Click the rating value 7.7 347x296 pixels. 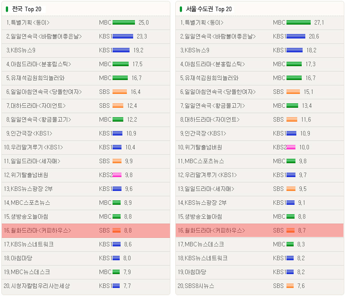pos(127,286)
